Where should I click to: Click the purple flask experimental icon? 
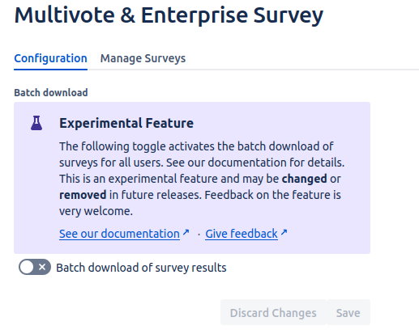point(36,123)
